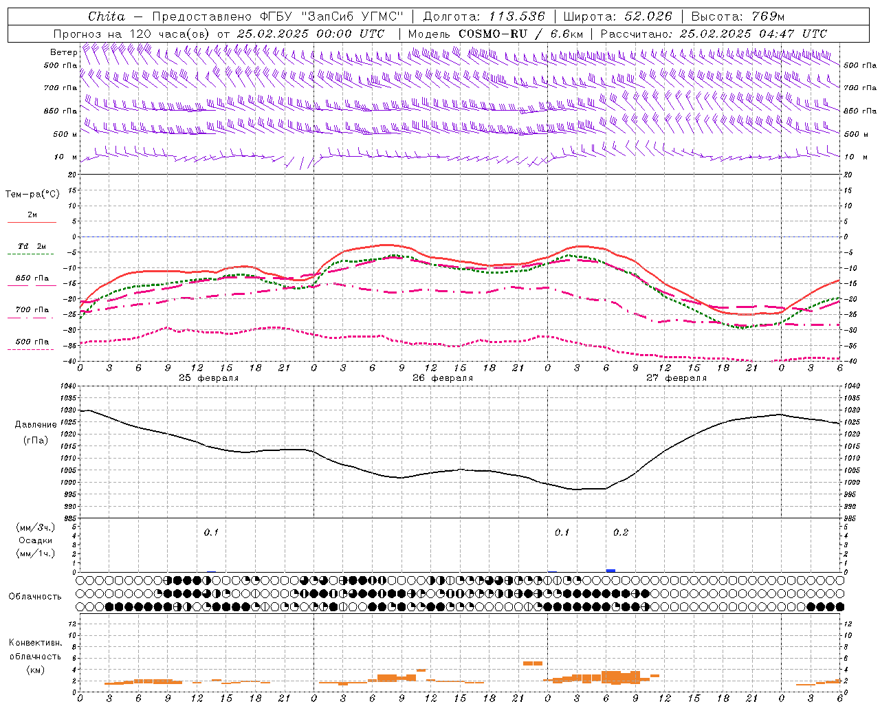Click the blue precipitation bar below "0.2"
The image size is (880, 704).
[x=610, y=571]
